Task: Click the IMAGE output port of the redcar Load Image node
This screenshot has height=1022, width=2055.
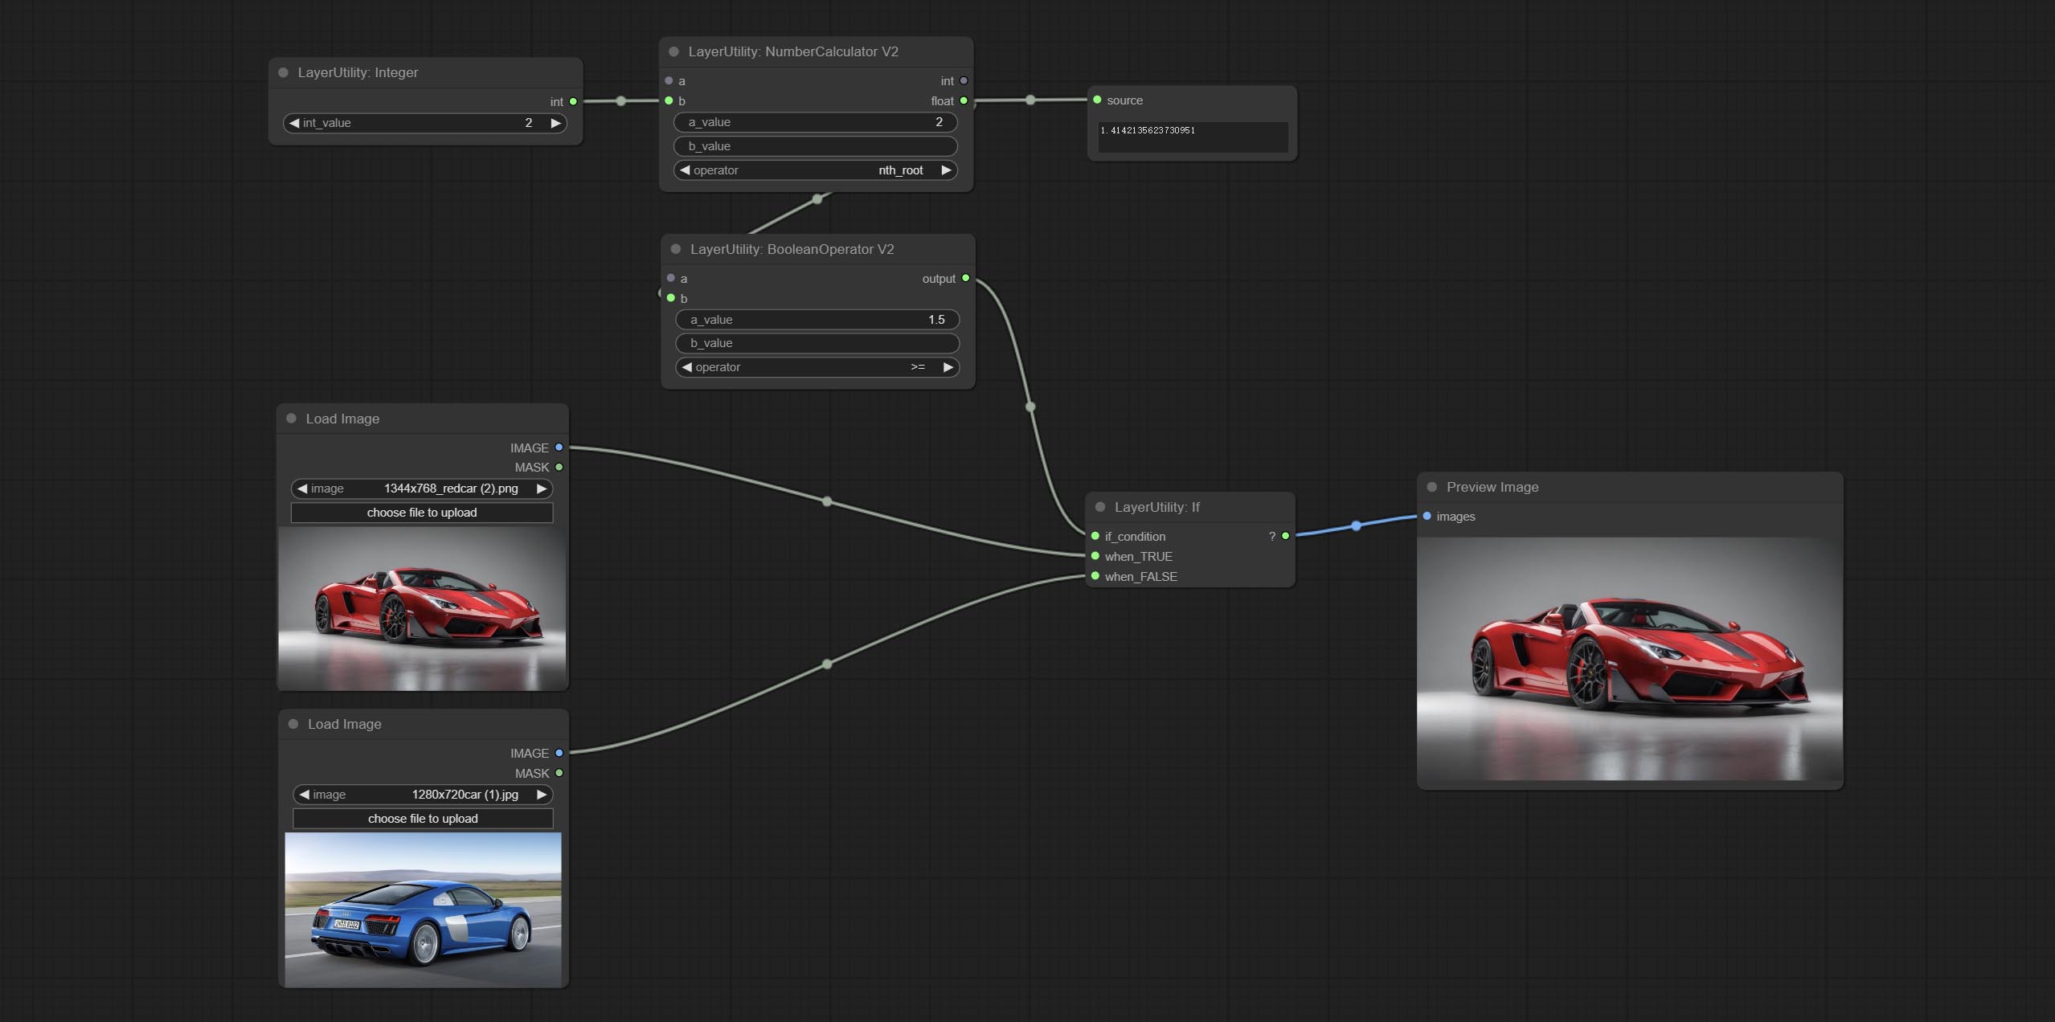Action: 559,448
